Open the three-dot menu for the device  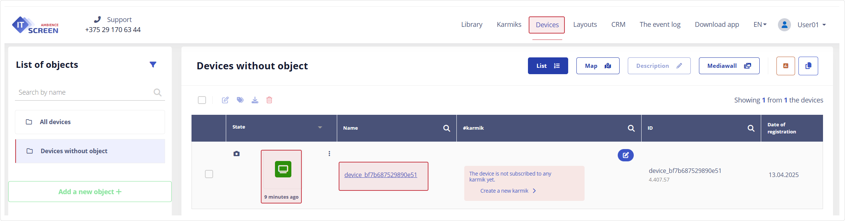click(329, 154)
